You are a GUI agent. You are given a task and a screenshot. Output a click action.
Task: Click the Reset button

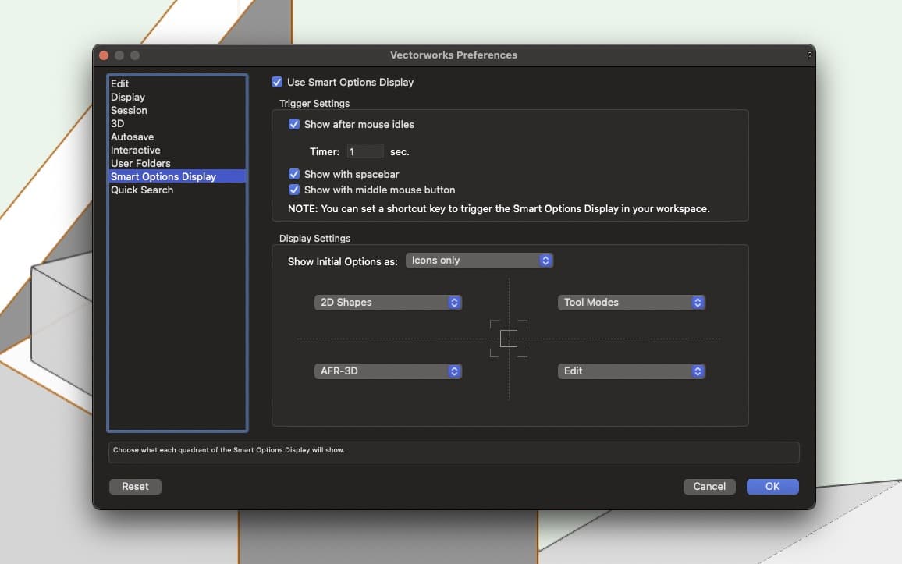pyautogui.click(x=135, y=487)
